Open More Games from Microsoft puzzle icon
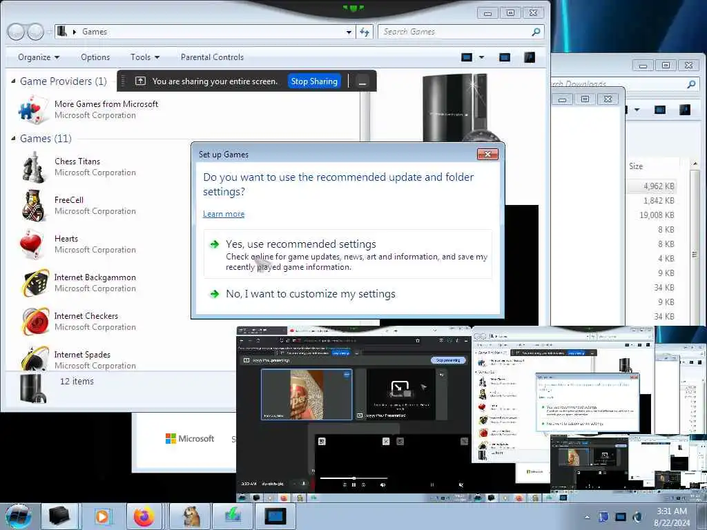 point(33,110)
